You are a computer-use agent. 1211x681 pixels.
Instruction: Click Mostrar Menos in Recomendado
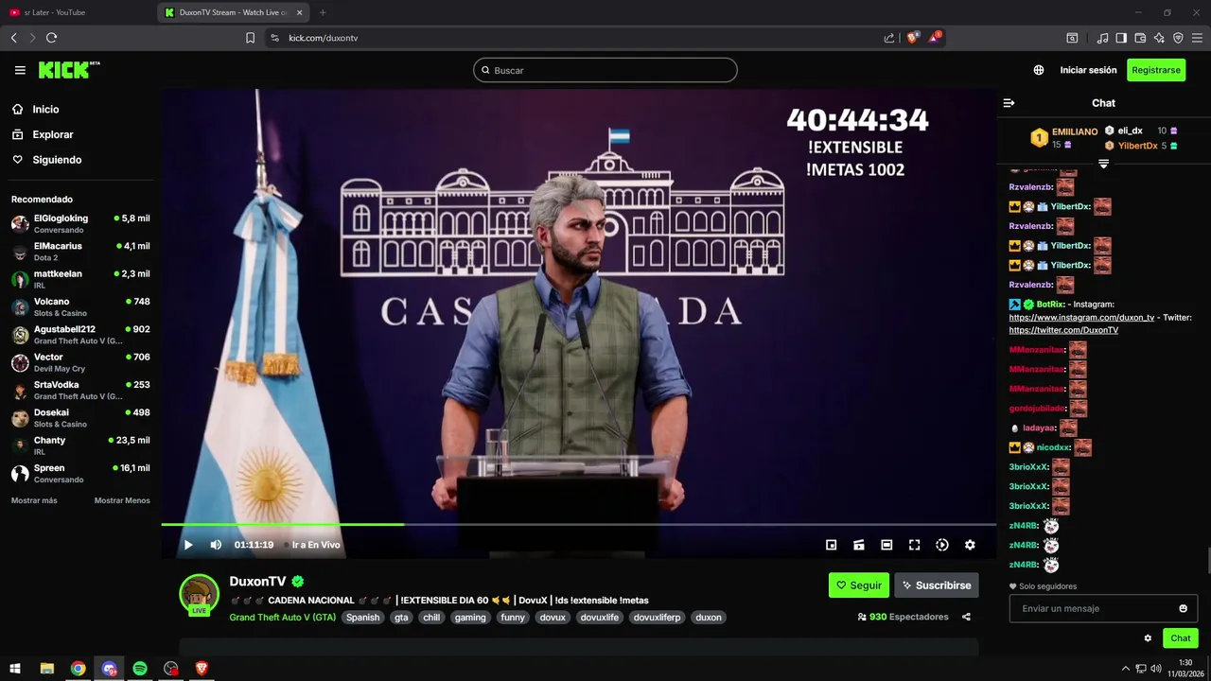click(x=122, y=500)
